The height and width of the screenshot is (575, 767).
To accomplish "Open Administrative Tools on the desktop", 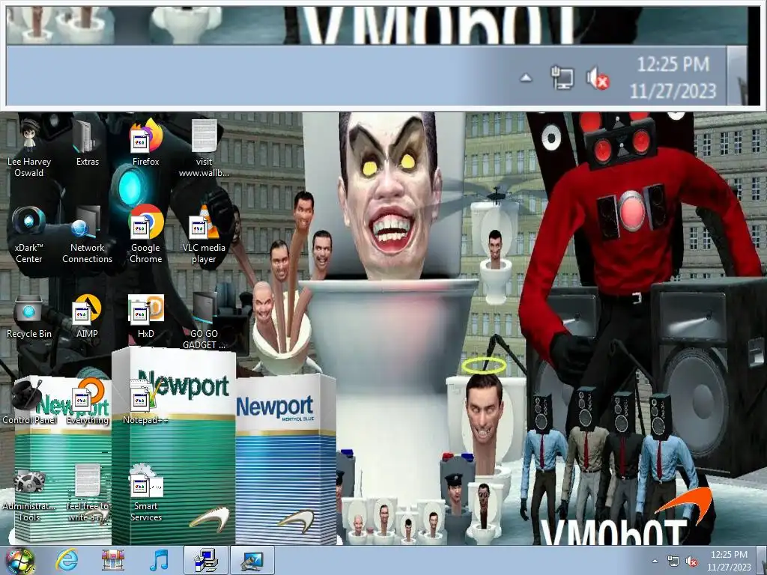I will click(x=29, y=494).
